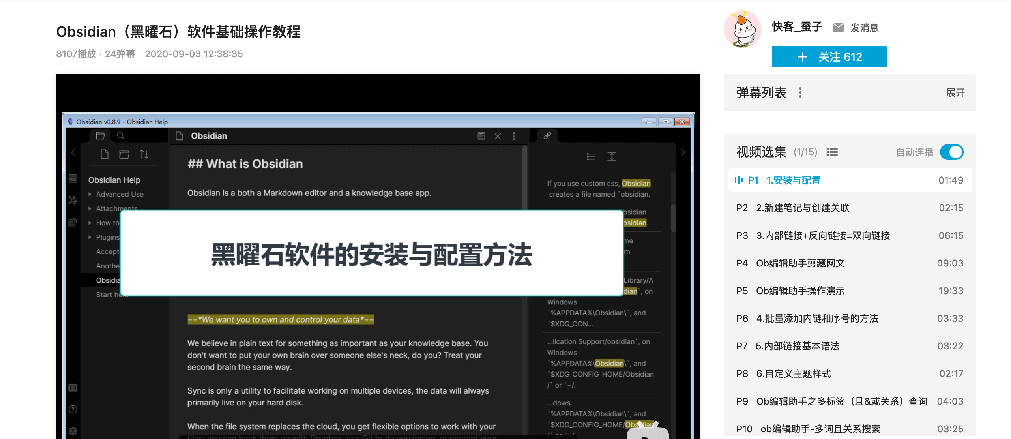The image size is (1011, 439).
Task: Click the backlinks link icon tab
Action: coord(547,136)
